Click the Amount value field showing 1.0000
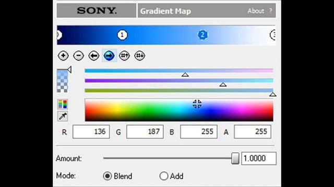This screenshot has height=187, width=334. [259, 158]
